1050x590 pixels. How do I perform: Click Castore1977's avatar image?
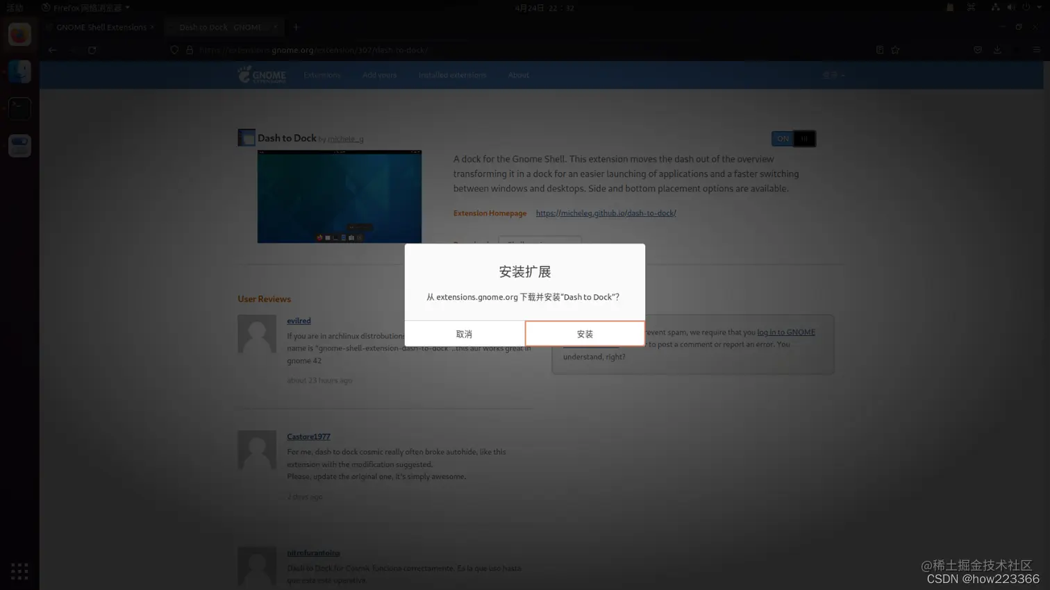click(257, 449)
